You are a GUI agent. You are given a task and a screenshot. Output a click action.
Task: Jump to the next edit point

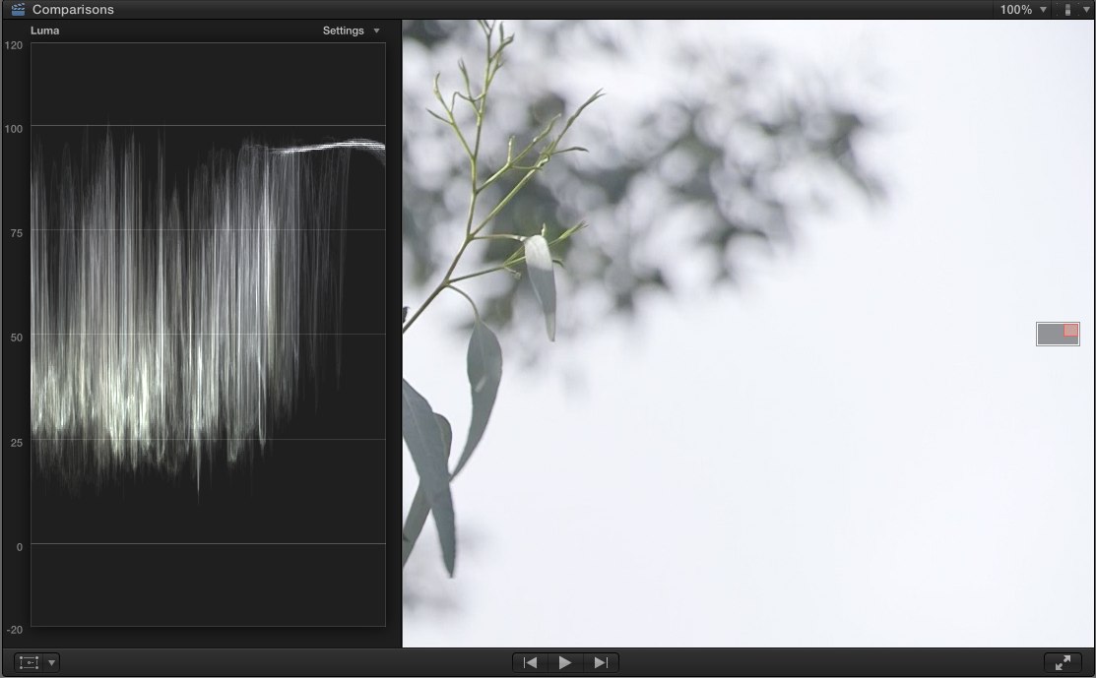click(601, 662)
